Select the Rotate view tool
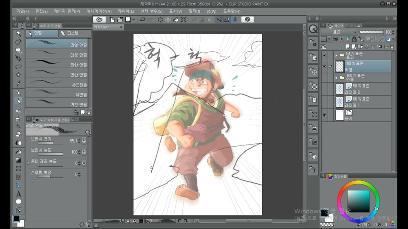Image resolution: width=408 pixels, height=229 pixels. [x=18, y=42]
